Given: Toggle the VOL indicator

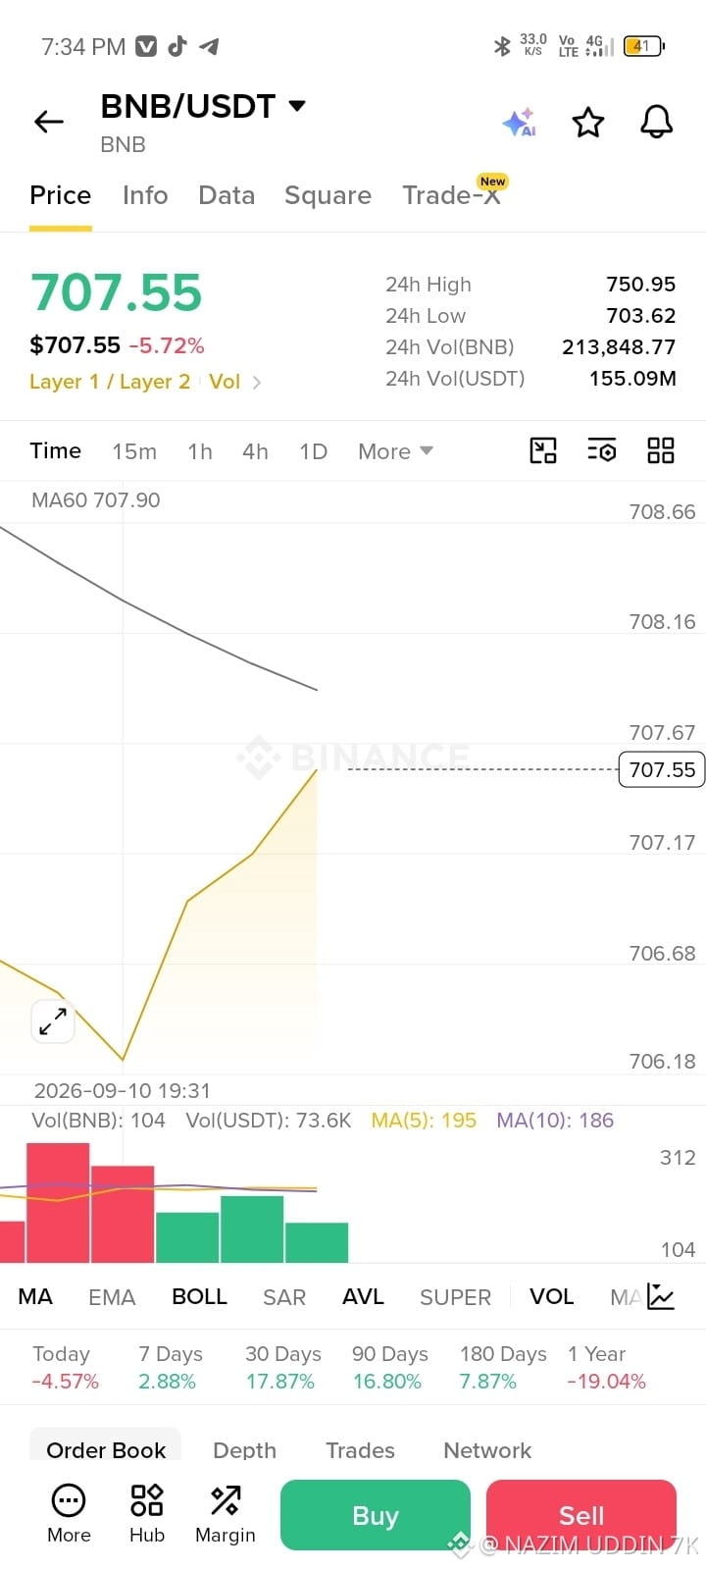Looking at the screenshot, I should [x=552, y=1296].
